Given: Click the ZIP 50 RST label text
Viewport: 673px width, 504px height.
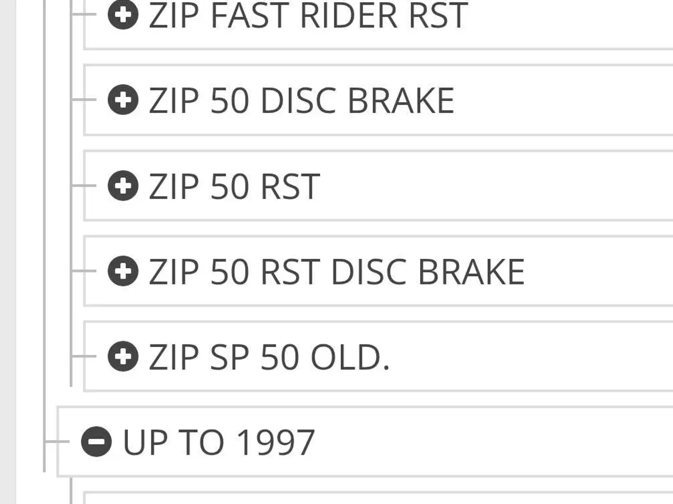Looking at the screenshot, I should point(234,186).
